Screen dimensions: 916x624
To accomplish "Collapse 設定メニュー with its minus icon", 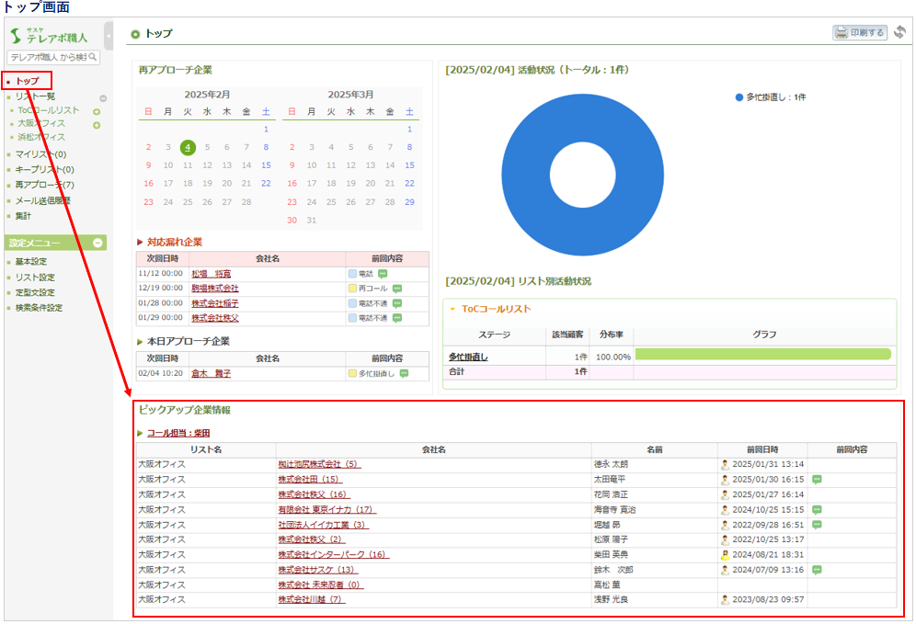I will click(97, 243).
